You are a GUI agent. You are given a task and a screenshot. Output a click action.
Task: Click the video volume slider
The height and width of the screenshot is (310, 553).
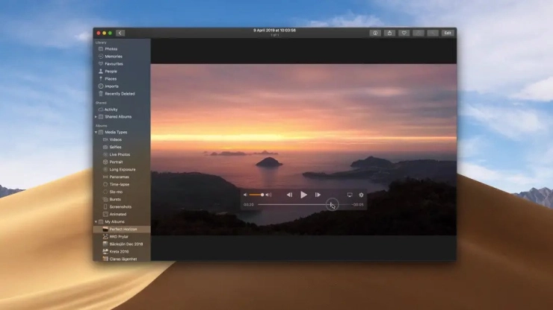[256, 194]
